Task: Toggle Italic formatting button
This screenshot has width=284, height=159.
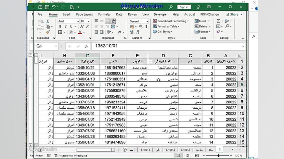Action: (66, 27)
